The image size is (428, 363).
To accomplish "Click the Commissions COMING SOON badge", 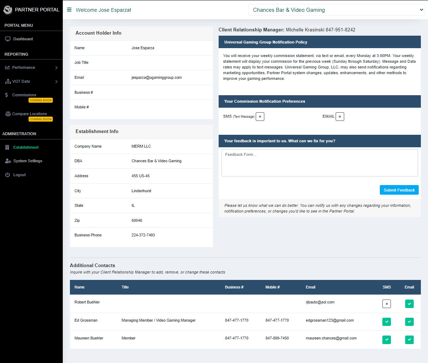I will click(x=41, y=100).
